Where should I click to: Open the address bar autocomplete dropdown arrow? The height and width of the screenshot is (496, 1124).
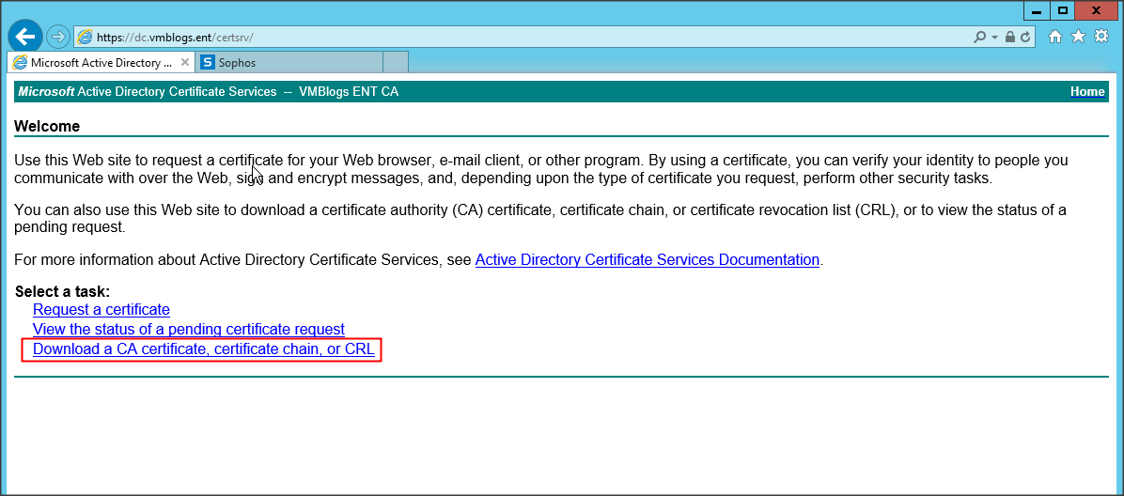point(993,37)
